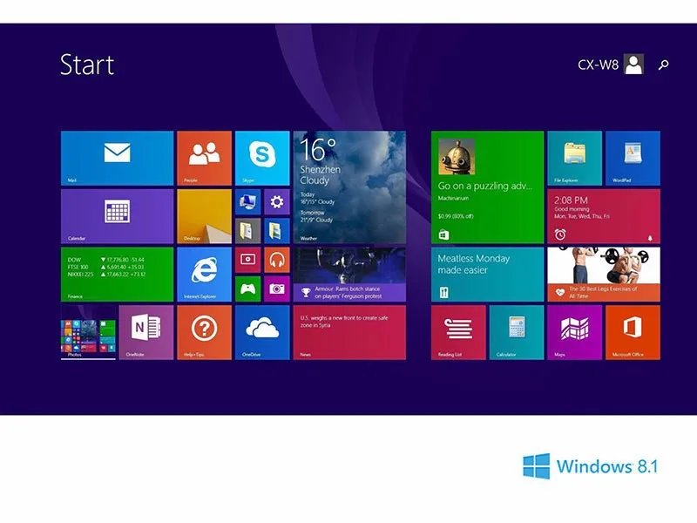The width and height of the screenshot is (697, 523).
Task: Open the OneDrive tile
Action: [x=262, y=333]
